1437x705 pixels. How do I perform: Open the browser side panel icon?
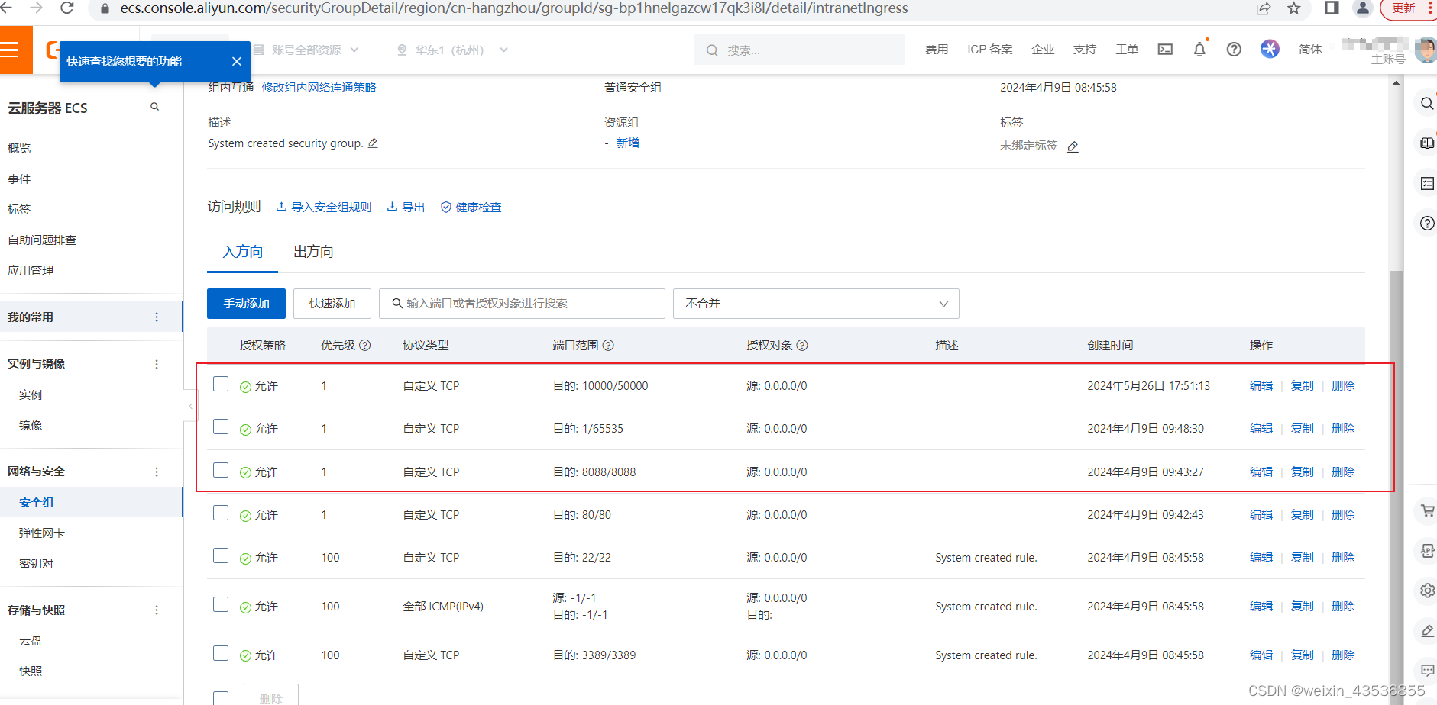(1332, 8)
